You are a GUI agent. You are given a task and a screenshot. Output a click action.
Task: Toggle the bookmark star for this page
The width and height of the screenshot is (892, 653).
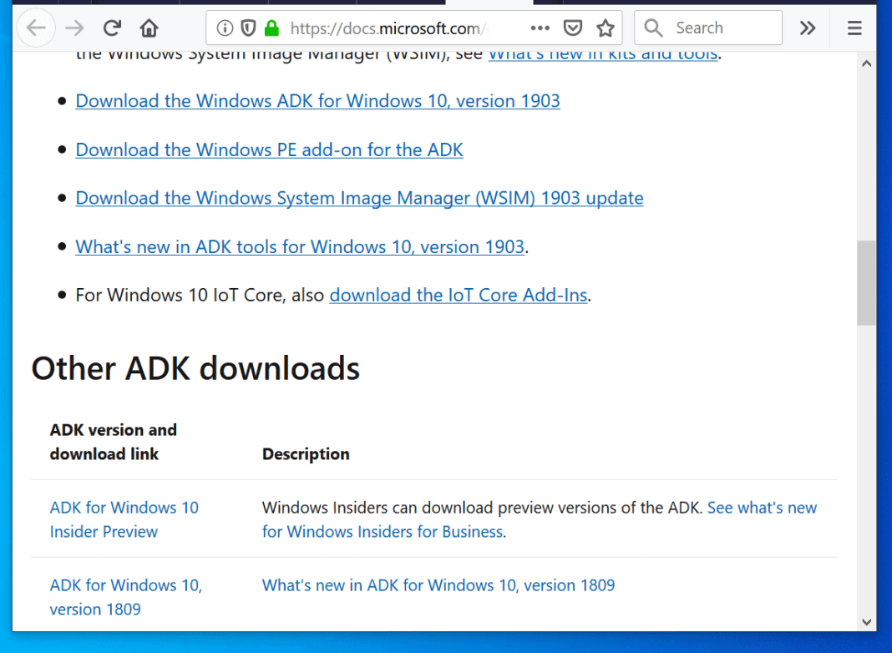point(606,28)
